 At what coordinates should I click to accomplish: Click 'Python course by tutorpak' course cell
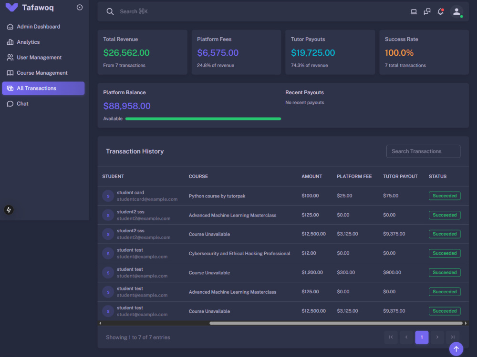(x=217, y=196)
